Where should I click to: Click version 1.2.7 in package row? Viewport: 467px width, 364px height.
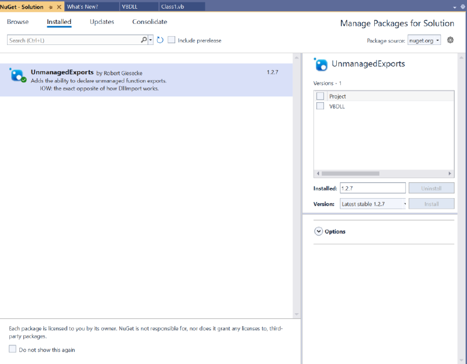pos(272,72)
